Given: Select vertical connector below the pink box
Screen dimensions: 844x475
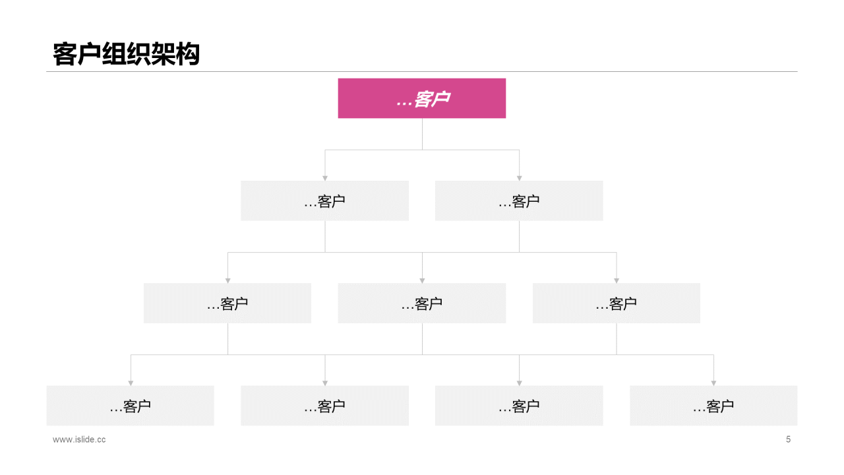Looking at the screenshot, I should click(x=422, y=134).
